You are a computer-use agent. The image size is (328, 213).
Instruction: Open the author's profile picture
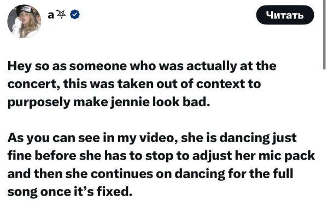(x=24, y=21)
